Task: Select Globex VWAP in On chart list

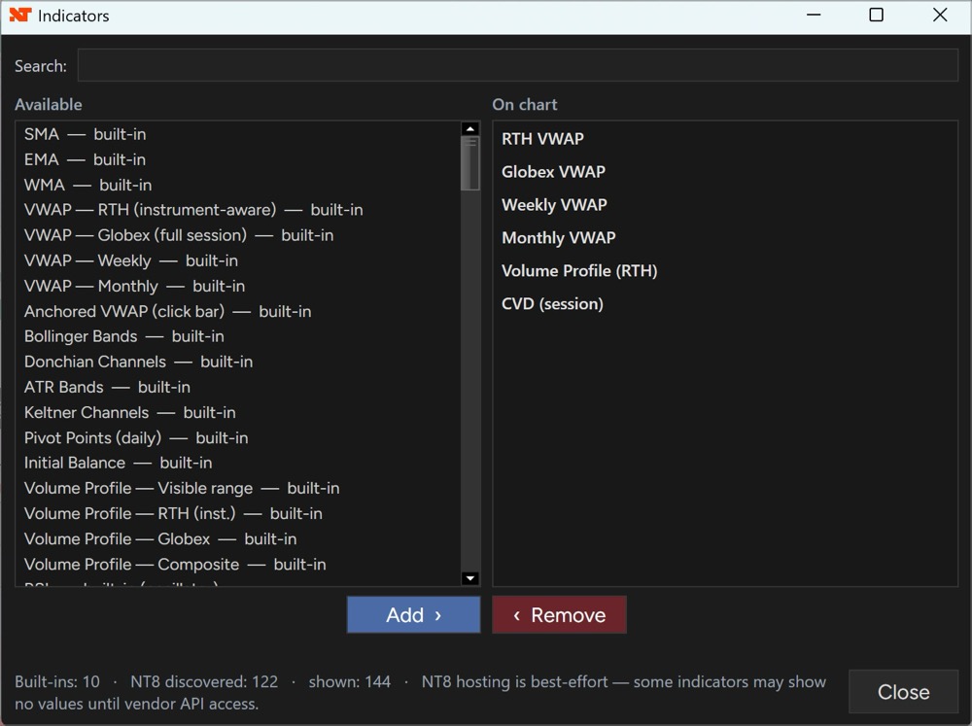Action: [x=725, y=172]
